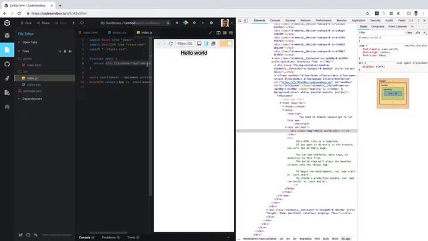428x241 pixels.
Task: Click the heart like icon
Action: [x=82, y=23]
